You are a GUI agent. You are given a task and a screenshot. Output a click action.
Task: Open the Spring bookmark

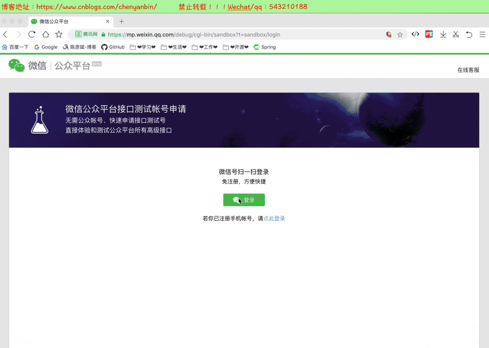tap(265, 47)
